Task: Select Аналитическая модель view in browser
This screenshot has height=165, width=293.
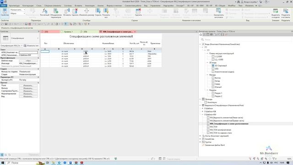Action: tap(224, 72)
